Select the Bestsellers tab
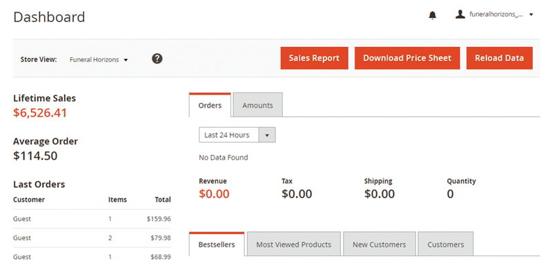Image resolution: width=552 pixels, height=272 pixels. point(217,244)
